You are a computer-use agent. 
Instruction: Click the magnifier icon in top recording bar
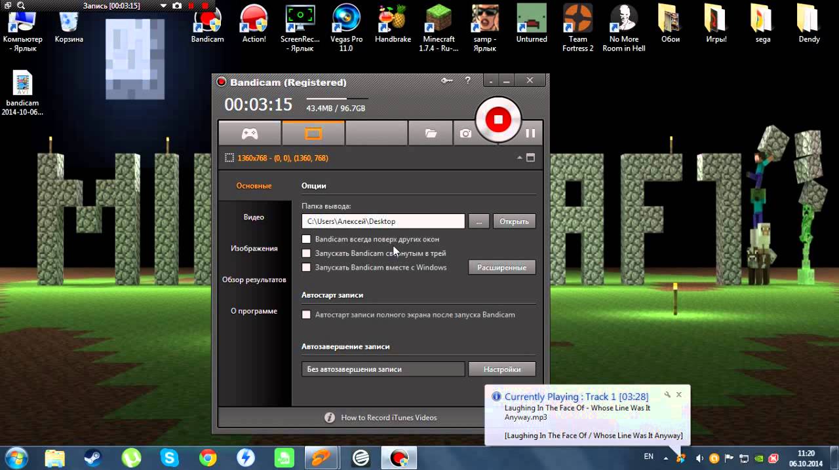point(22,6)
